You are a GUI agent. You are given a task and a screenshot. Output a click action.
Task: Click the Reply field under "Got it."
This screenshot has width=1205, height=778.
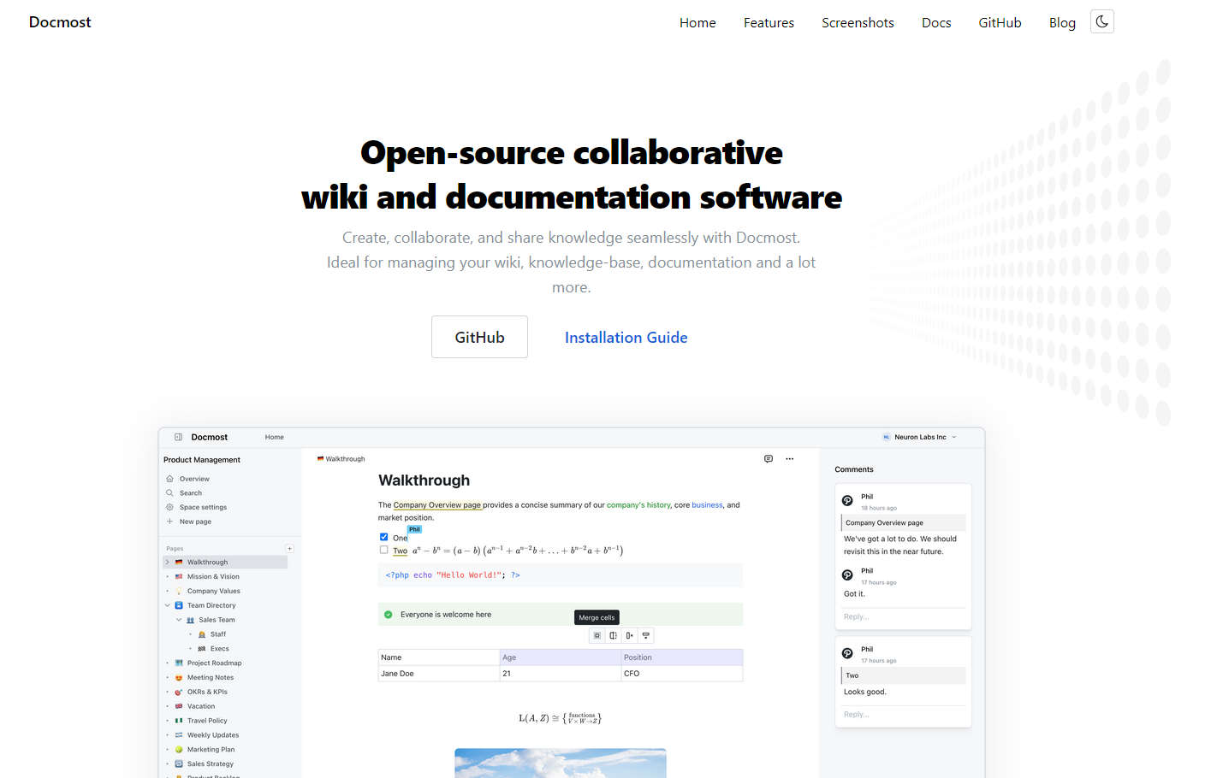[x=903, y=616]
